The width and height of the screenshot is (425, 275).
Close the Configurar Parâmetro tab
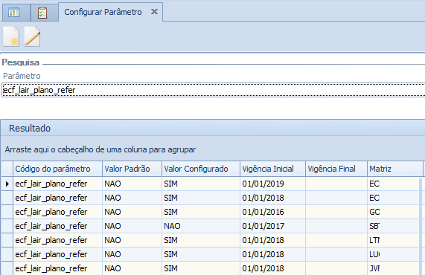pos(154,12)
